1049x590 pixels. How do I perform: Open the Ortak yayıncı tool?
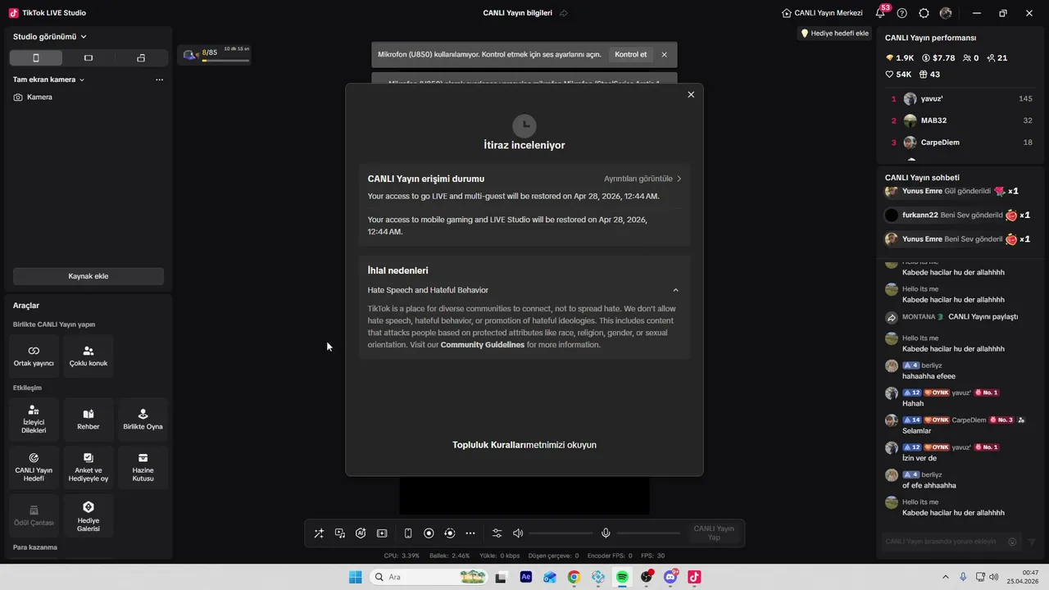tap(34, 356)
